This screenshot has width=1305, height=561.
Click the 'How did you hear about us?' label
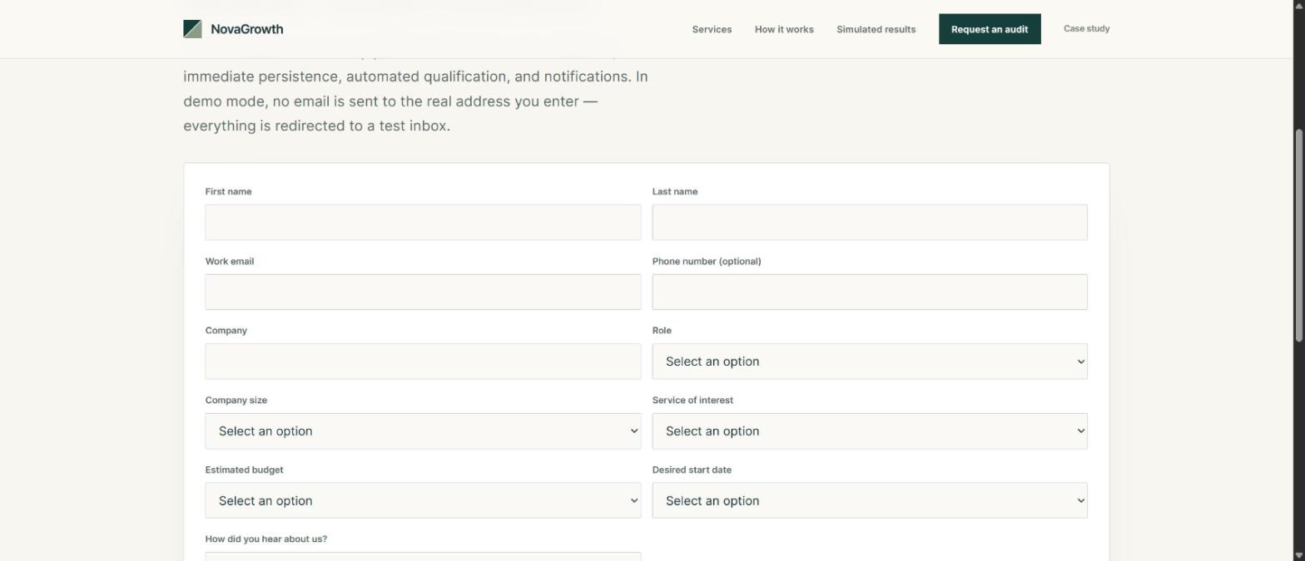266,539
